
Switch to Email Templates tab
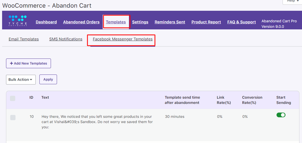click(24, 39)
